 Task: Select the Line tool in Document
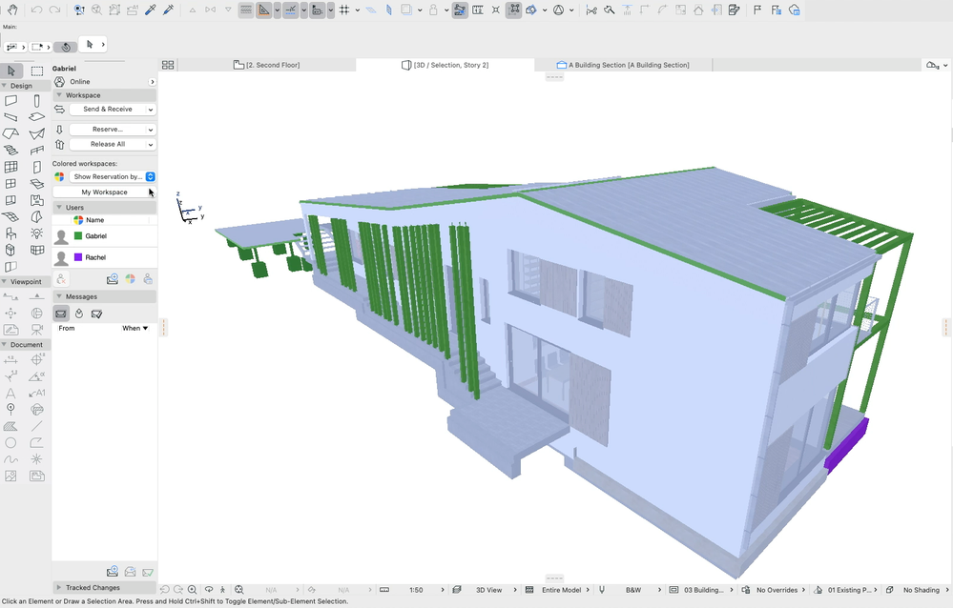tap(37, 426)
